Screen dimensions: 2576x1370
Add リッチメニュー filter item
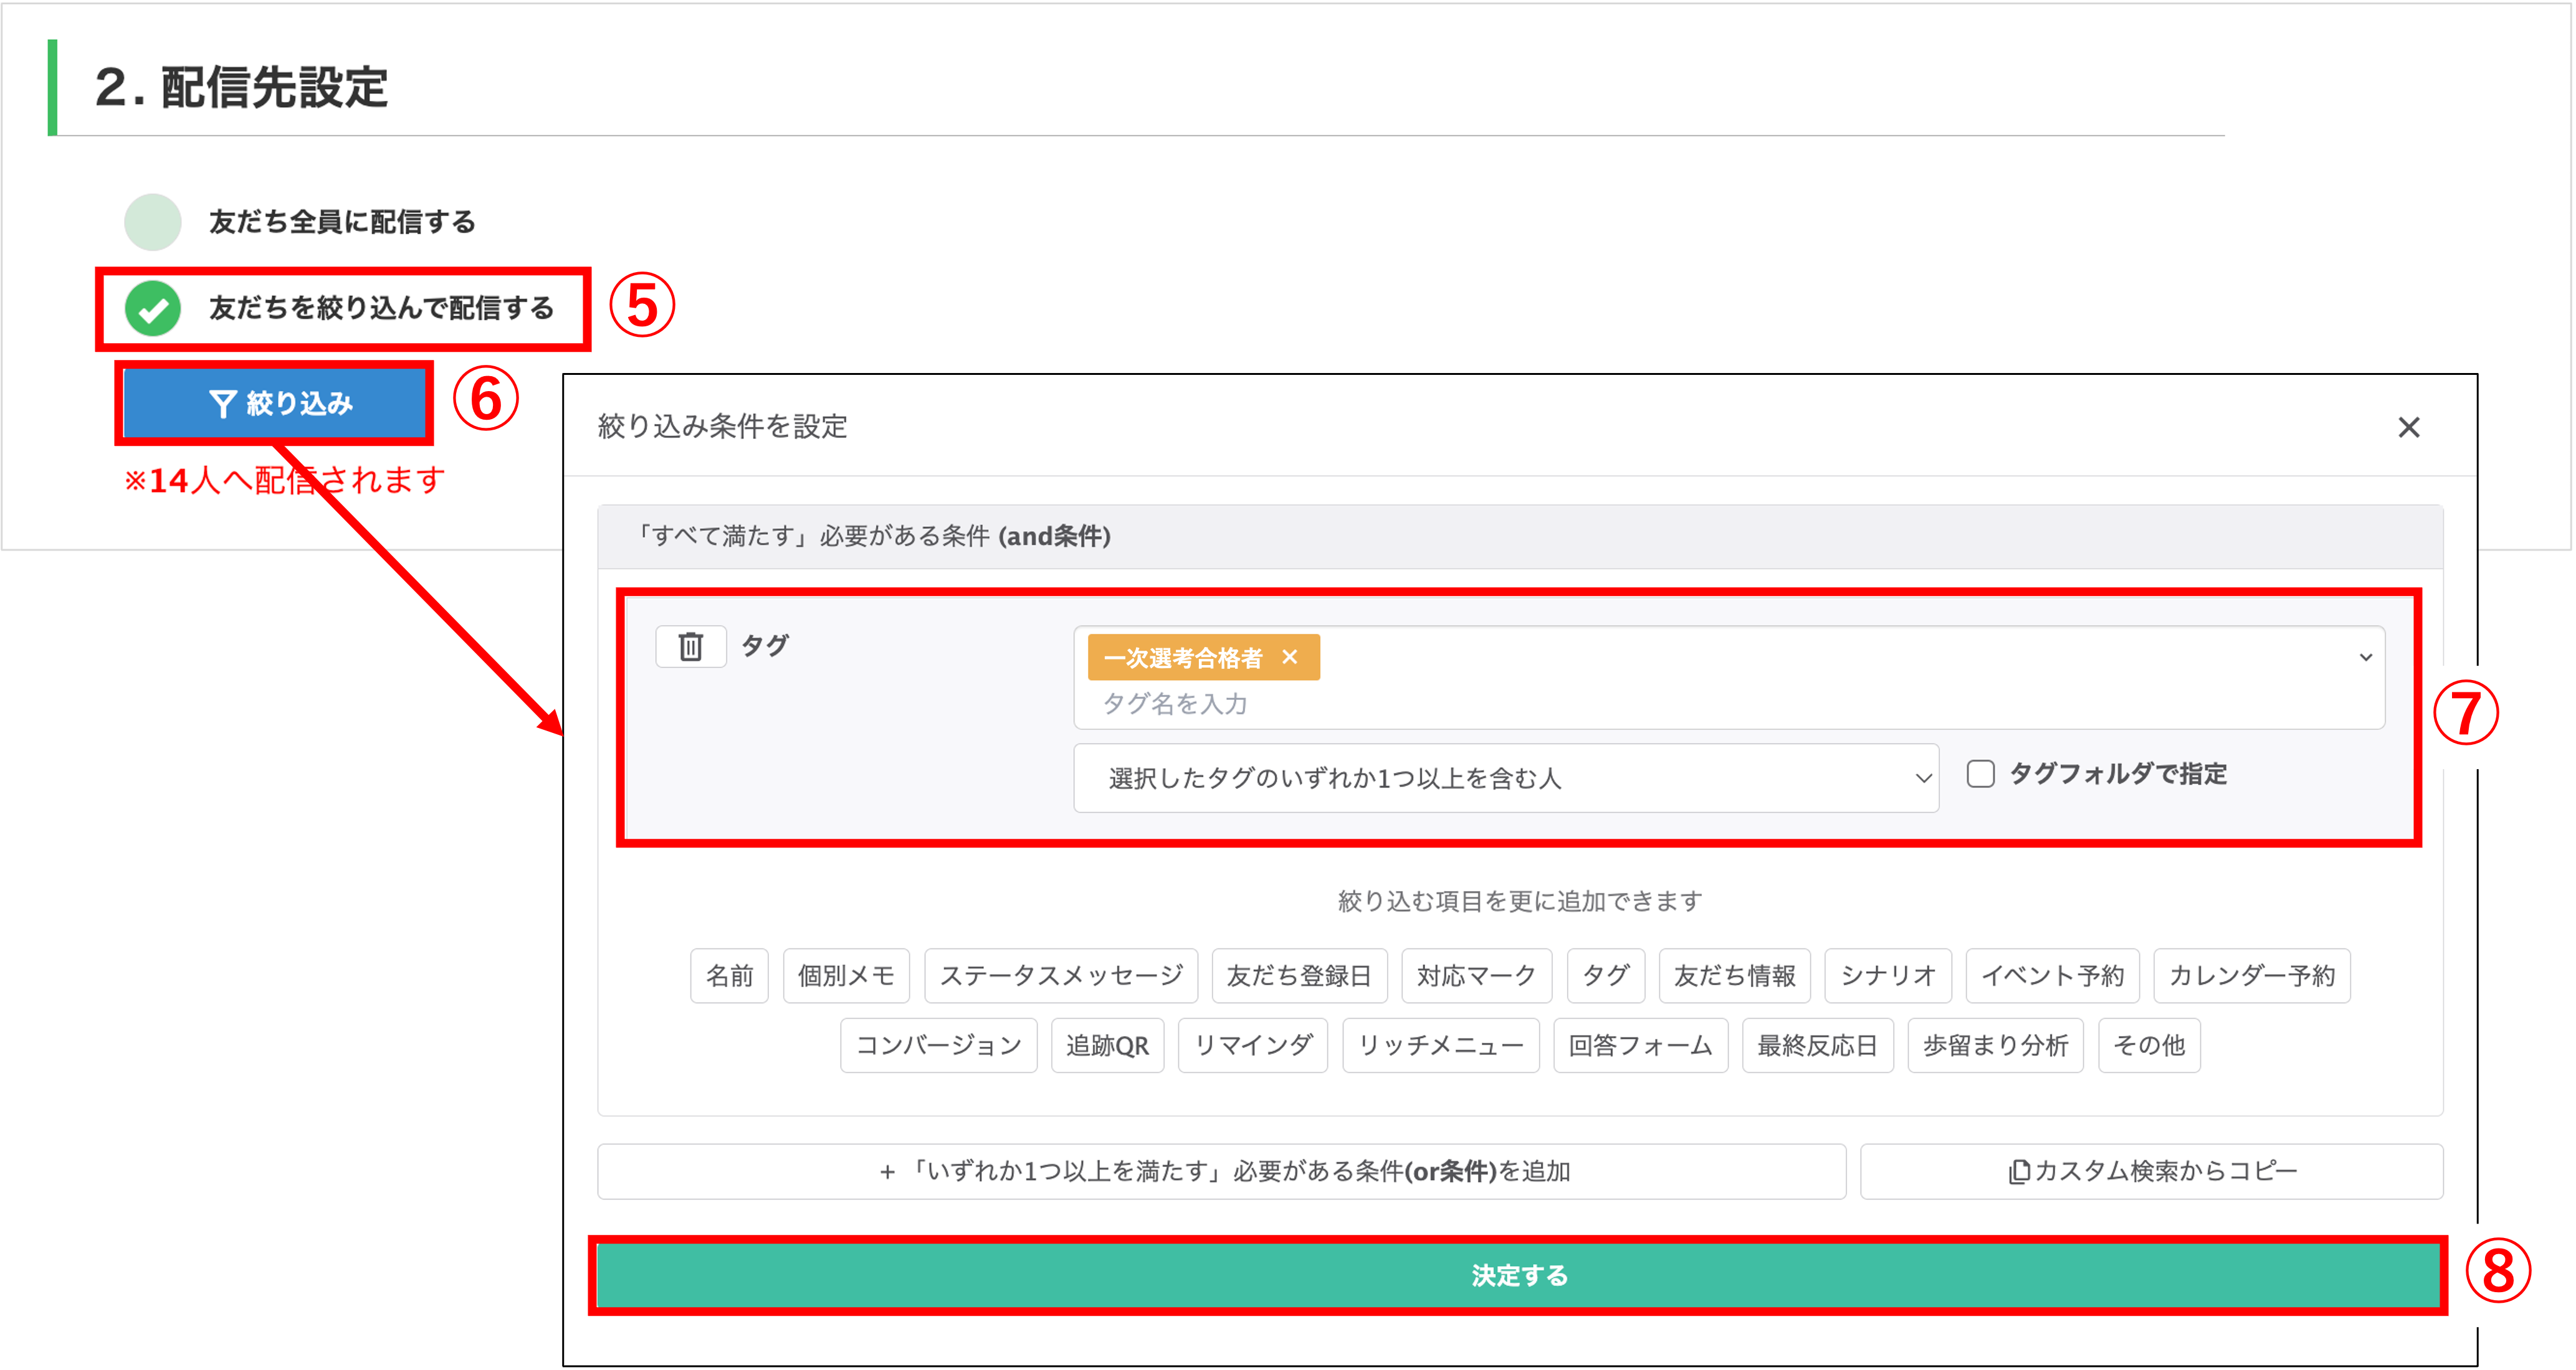(1440, 1045)
